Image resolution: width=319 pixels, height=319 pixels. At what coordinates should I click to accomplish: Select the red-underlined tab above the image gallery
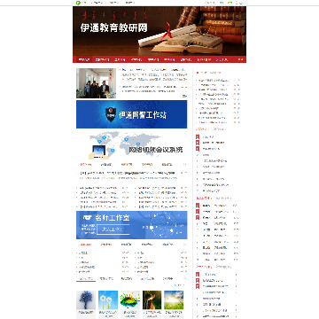click(x=86, y=278)
